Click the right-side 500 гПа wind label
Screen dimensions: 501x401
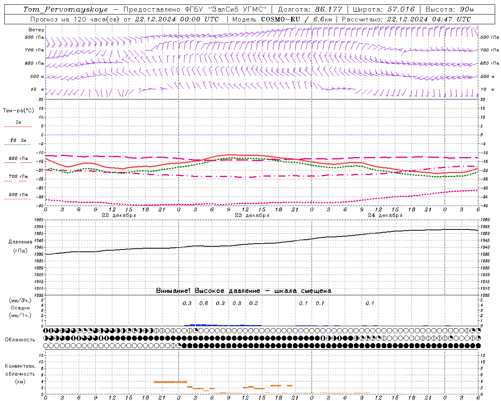click(x=490, y=37)
